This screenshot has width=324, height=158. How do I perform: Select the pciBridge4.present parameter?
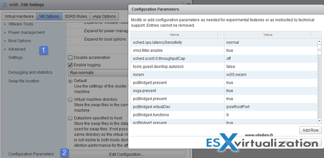click(x=150, y=99)
